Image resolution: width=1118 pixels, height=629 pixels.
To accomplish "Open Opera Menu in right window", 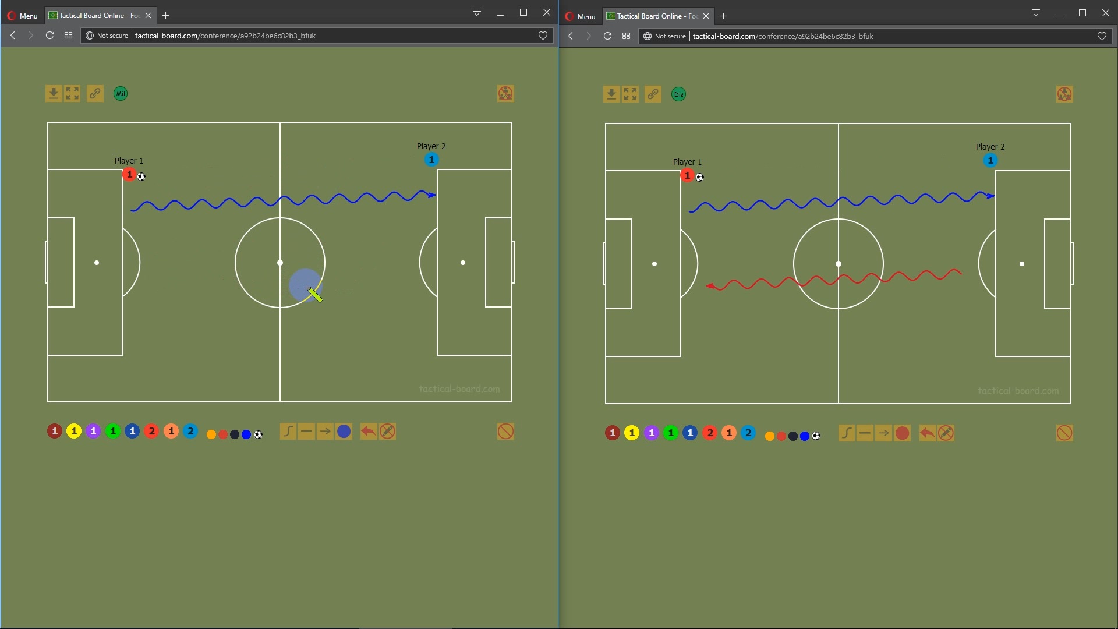I will 581,16.
